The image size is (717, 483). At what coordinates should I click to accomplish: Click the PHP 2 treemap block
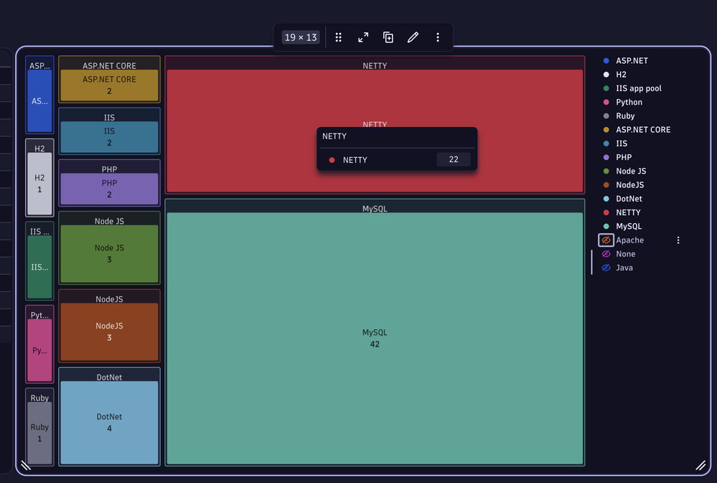[109, 189]
